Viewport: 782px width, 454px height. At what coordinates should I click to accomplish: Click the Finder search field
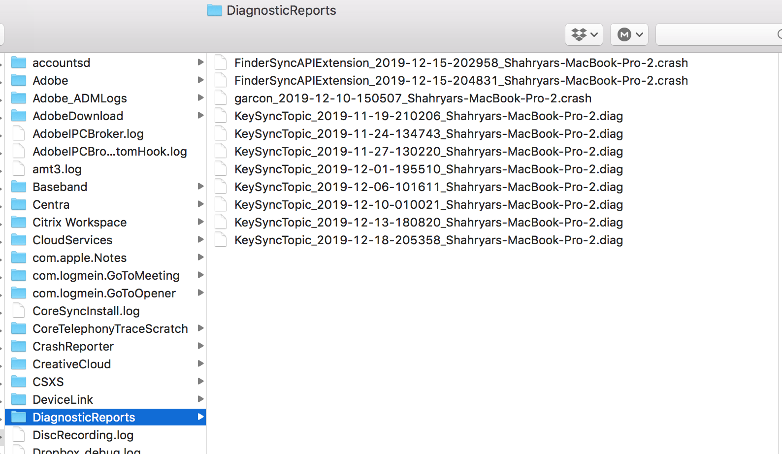[719, 34]
